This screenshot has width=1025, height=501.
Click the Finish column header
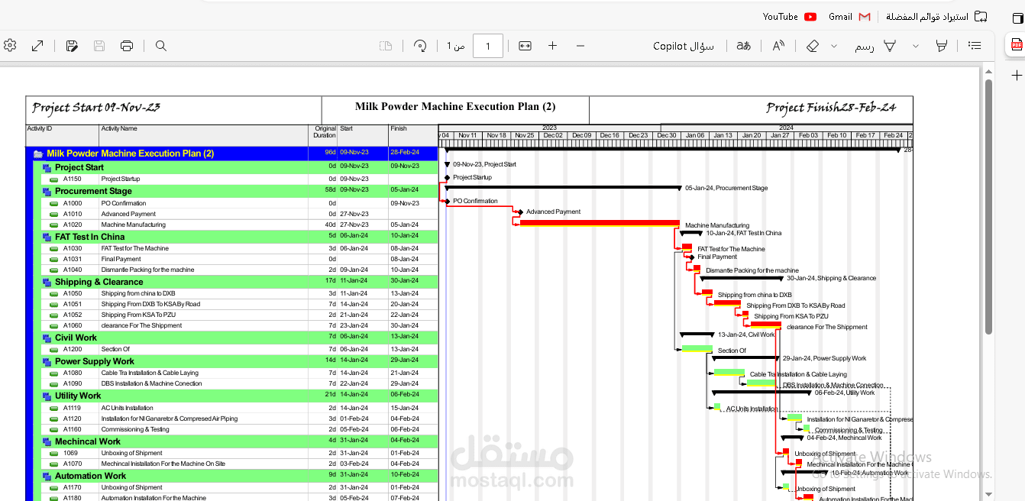(399, 129)
